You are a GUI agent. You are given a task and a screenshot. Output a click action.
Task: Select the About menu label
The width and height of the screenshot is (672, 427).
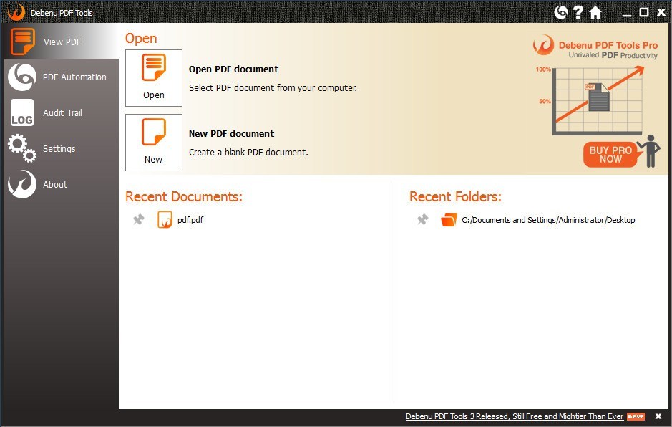pyautogui.click(x=55, y=185)
